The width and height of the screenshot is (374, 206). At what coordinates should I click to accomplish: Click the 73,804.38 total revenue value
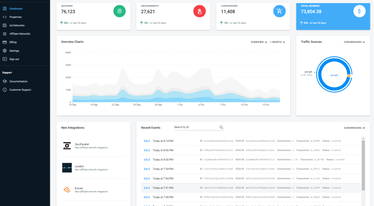click(311, 12)
